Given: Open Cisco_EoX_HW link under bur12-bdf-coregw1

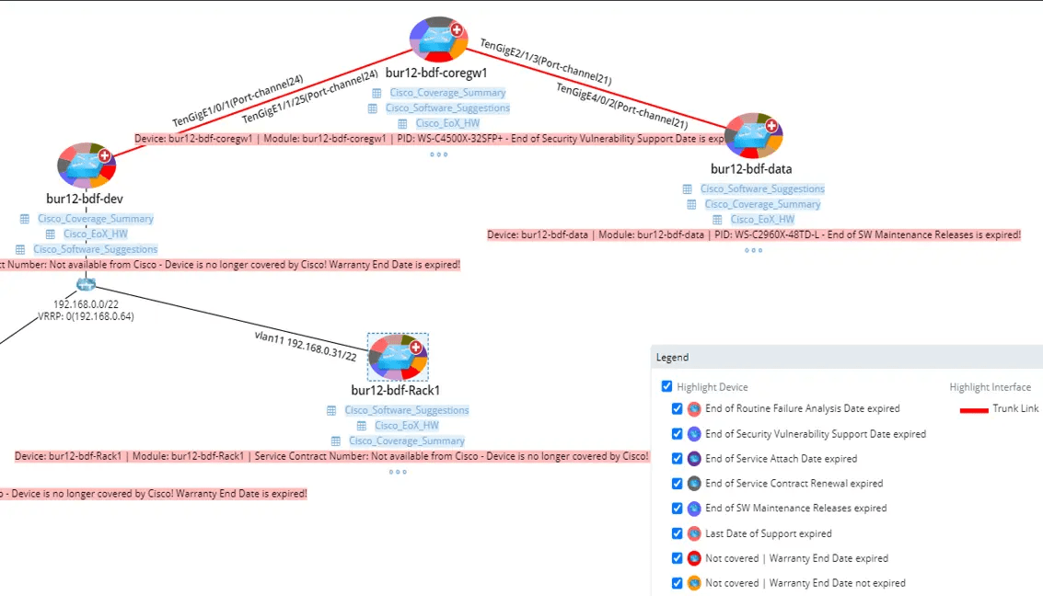Looking at the screenshot, I should [x=448, y=122].
